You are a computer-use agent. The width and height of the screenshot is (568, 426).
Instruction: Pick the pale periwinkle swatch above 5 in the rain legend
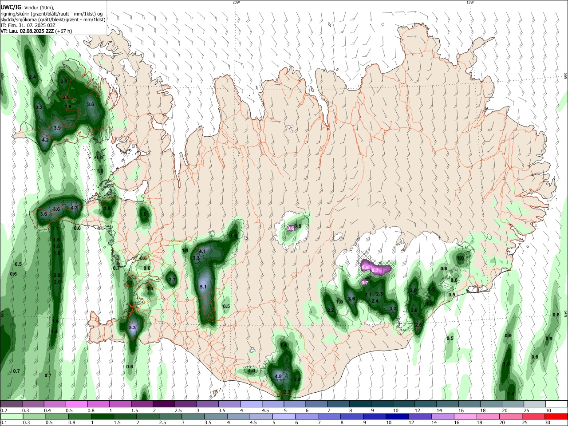[x=283, y=417]
